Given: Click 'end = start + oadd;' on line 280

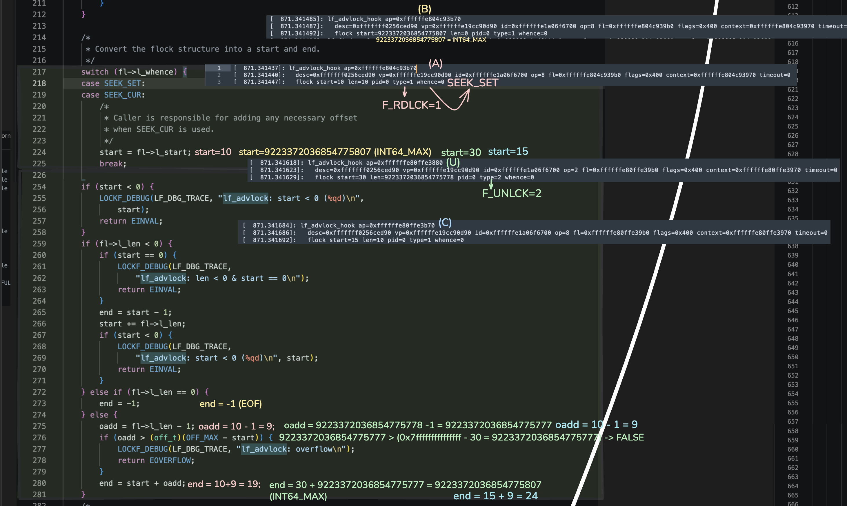Looking at the screenshot, I should (x=142, y=483).
